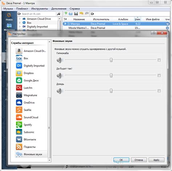Select Spotify in the services list
This screenshot has height=171, width=172.
click(x=31, y=125)
